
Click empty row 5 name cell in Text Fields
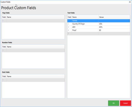click(x=85, y=33)
